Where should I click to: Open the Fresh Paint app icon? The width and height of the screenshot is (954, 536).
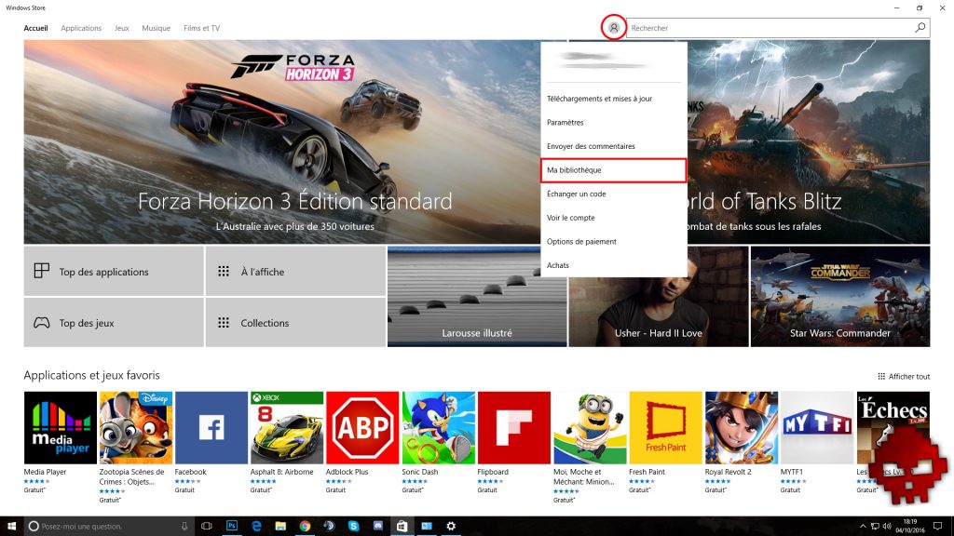click(x=665, y=427)
